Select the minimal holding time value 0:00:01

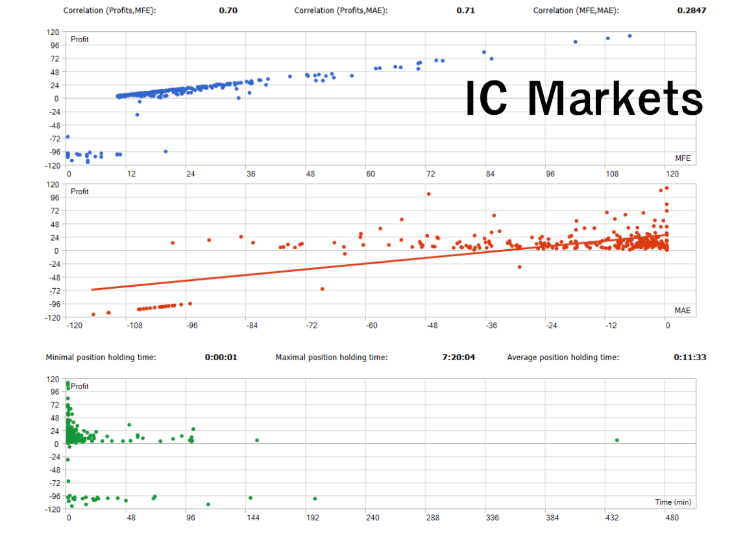click(221, 358)
